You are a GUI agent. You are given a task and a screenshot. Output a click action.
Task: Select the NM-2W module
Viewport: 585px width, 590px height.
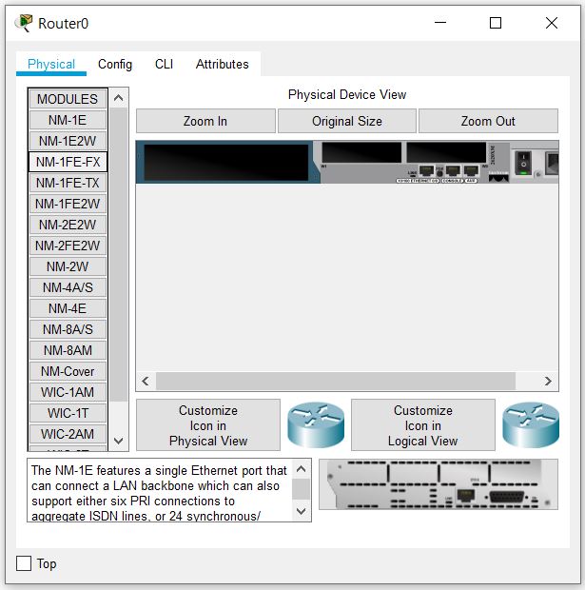68,266
